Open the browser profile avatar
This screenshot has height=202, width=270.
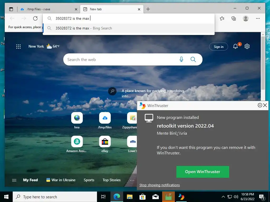tap(246, 18)
